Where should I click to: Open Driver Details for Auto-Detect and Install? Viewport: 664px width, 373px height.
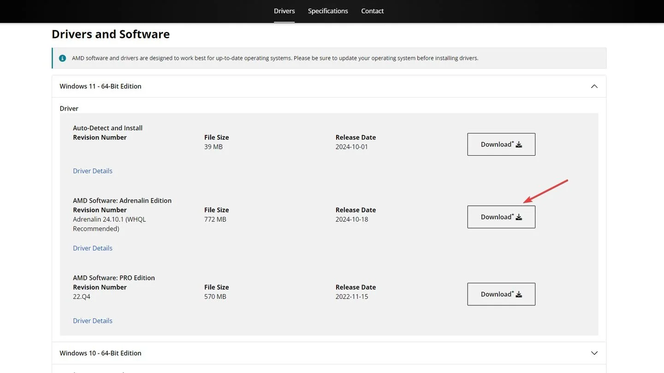pyautogui.click(x=93, y=171)
